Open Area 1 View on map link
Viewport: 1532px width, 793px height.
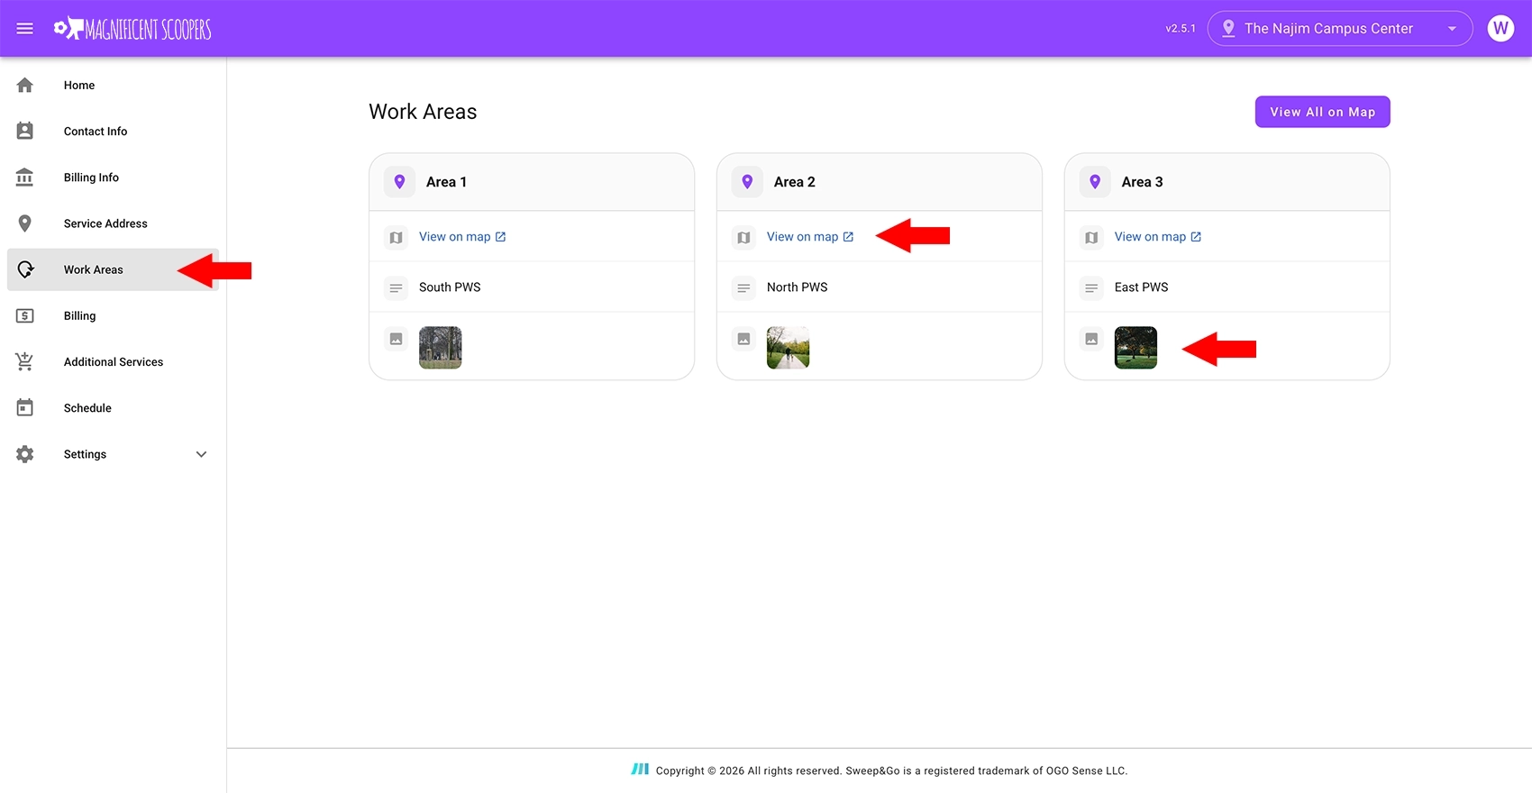(x=462, y=237)
